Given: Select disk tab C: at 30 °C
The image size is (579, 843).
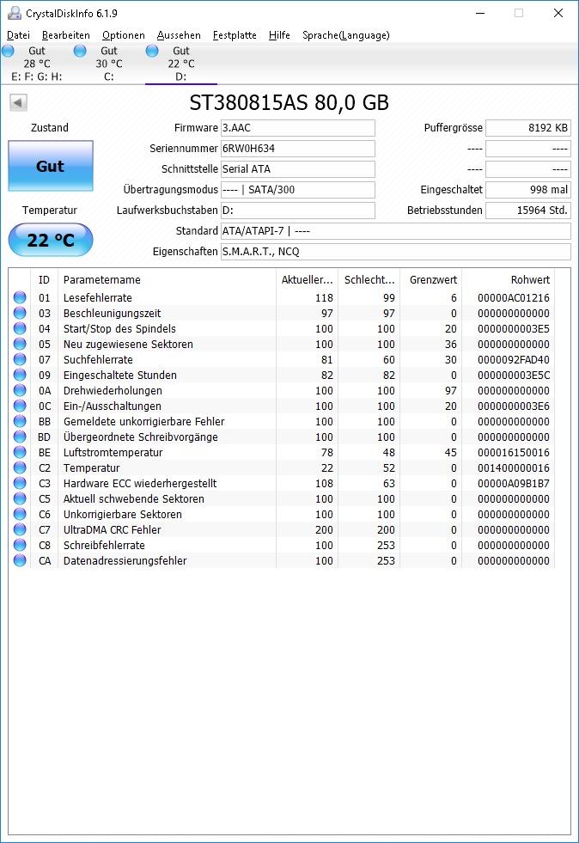Looking at the screenshot, I should point(108,64).
